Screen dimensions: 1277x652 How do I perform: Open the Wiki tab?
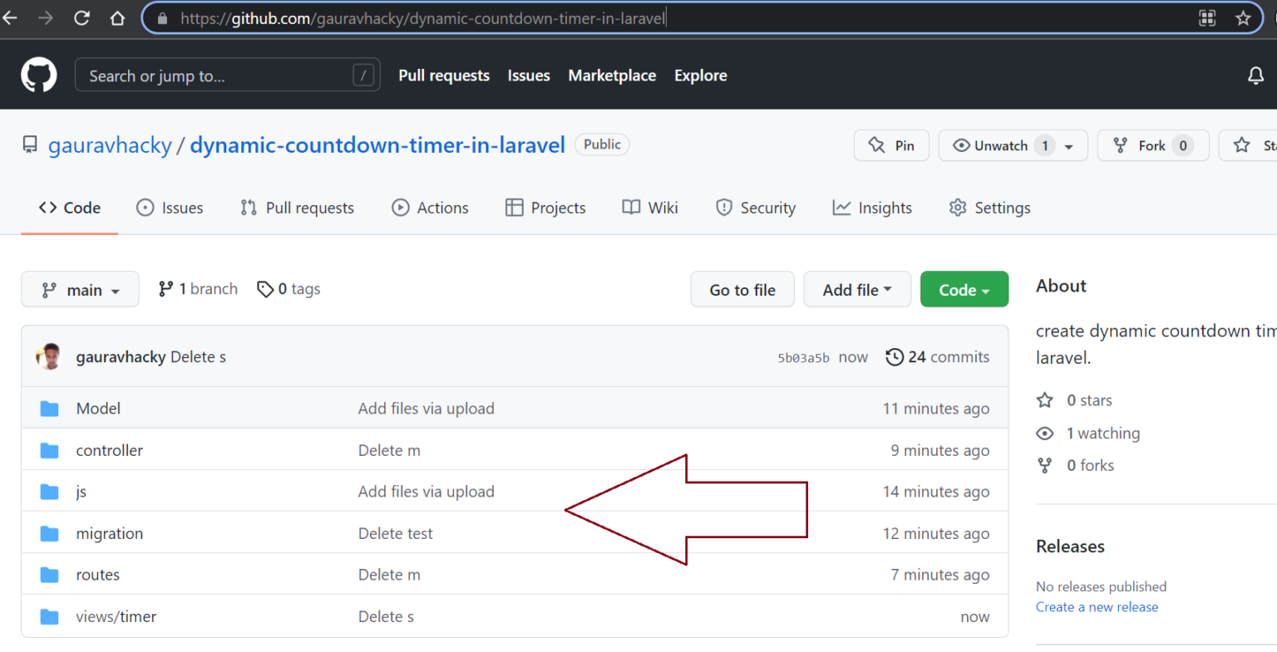point(650,208)
